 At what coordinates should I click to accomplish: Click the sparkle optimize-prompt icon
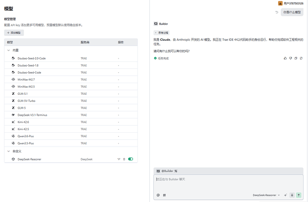tap(285, 195)
